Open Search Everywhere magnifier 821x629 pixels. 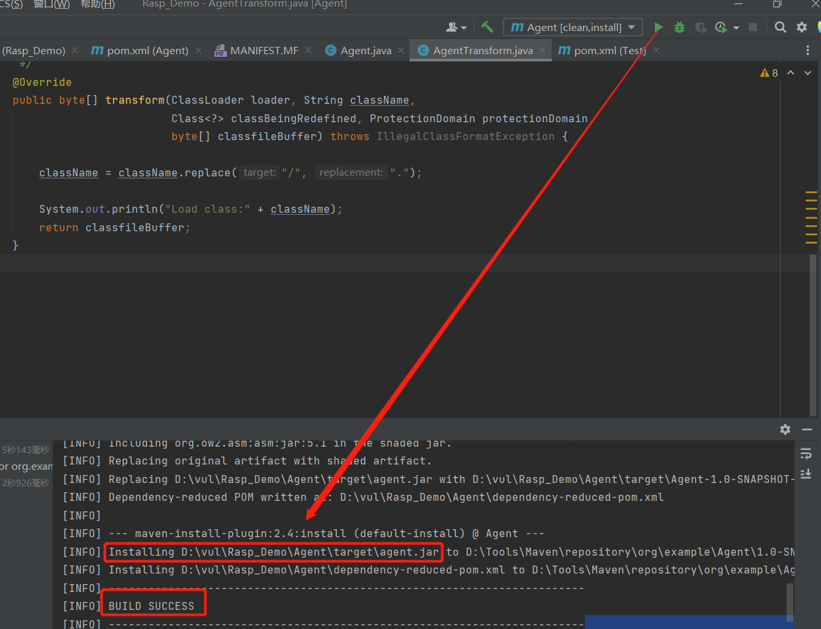point(781,27)
